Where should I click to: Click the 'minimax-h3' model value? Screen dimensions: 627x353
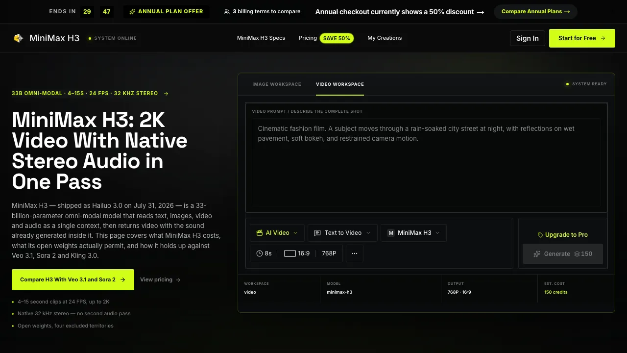pyautogui.click(x=339, y=292)
